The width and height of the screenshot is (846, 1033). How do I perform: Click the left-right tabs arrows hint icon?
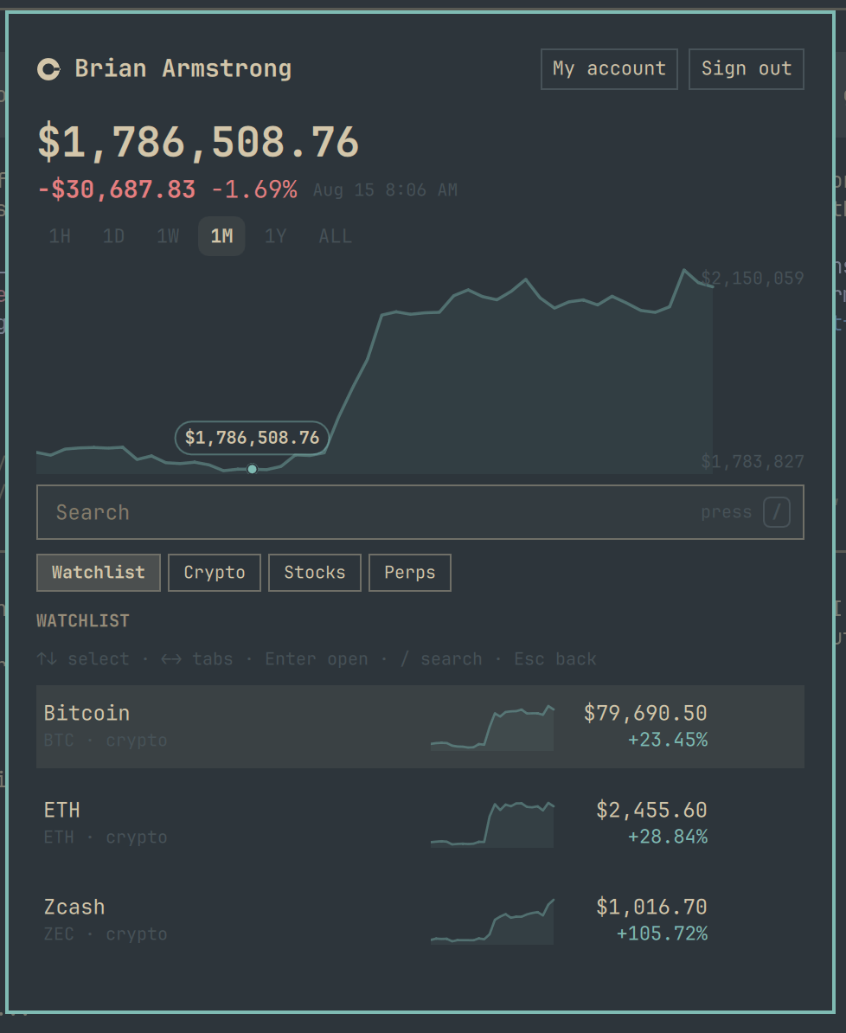point(171,658)
